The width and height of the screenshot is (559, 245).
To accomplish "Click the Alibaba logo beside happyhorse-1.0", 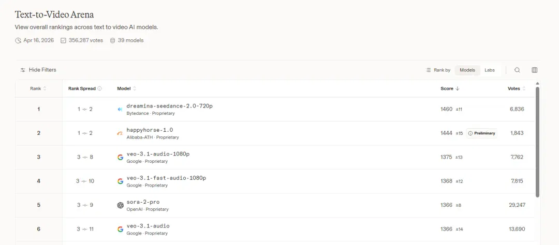I will (120, 133).
